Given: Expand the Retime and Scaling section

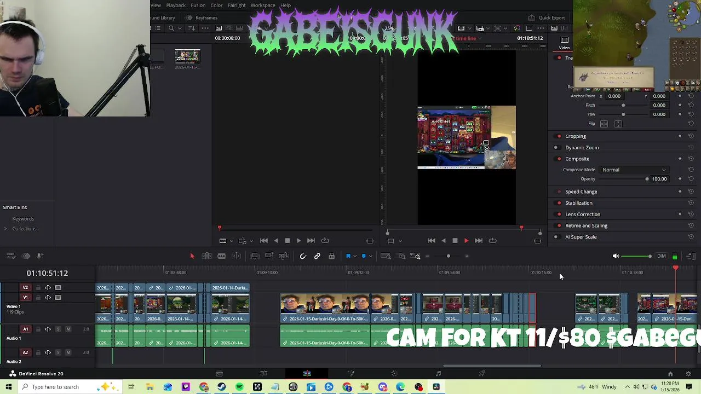Looking at the screenshot, I should (x=586, y=225).
